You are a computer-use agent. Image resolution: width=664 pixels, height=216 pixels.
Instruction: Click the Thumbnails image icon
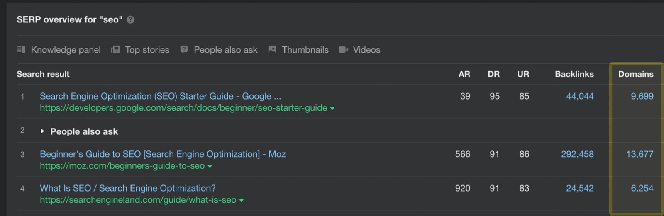pos(272,50)
